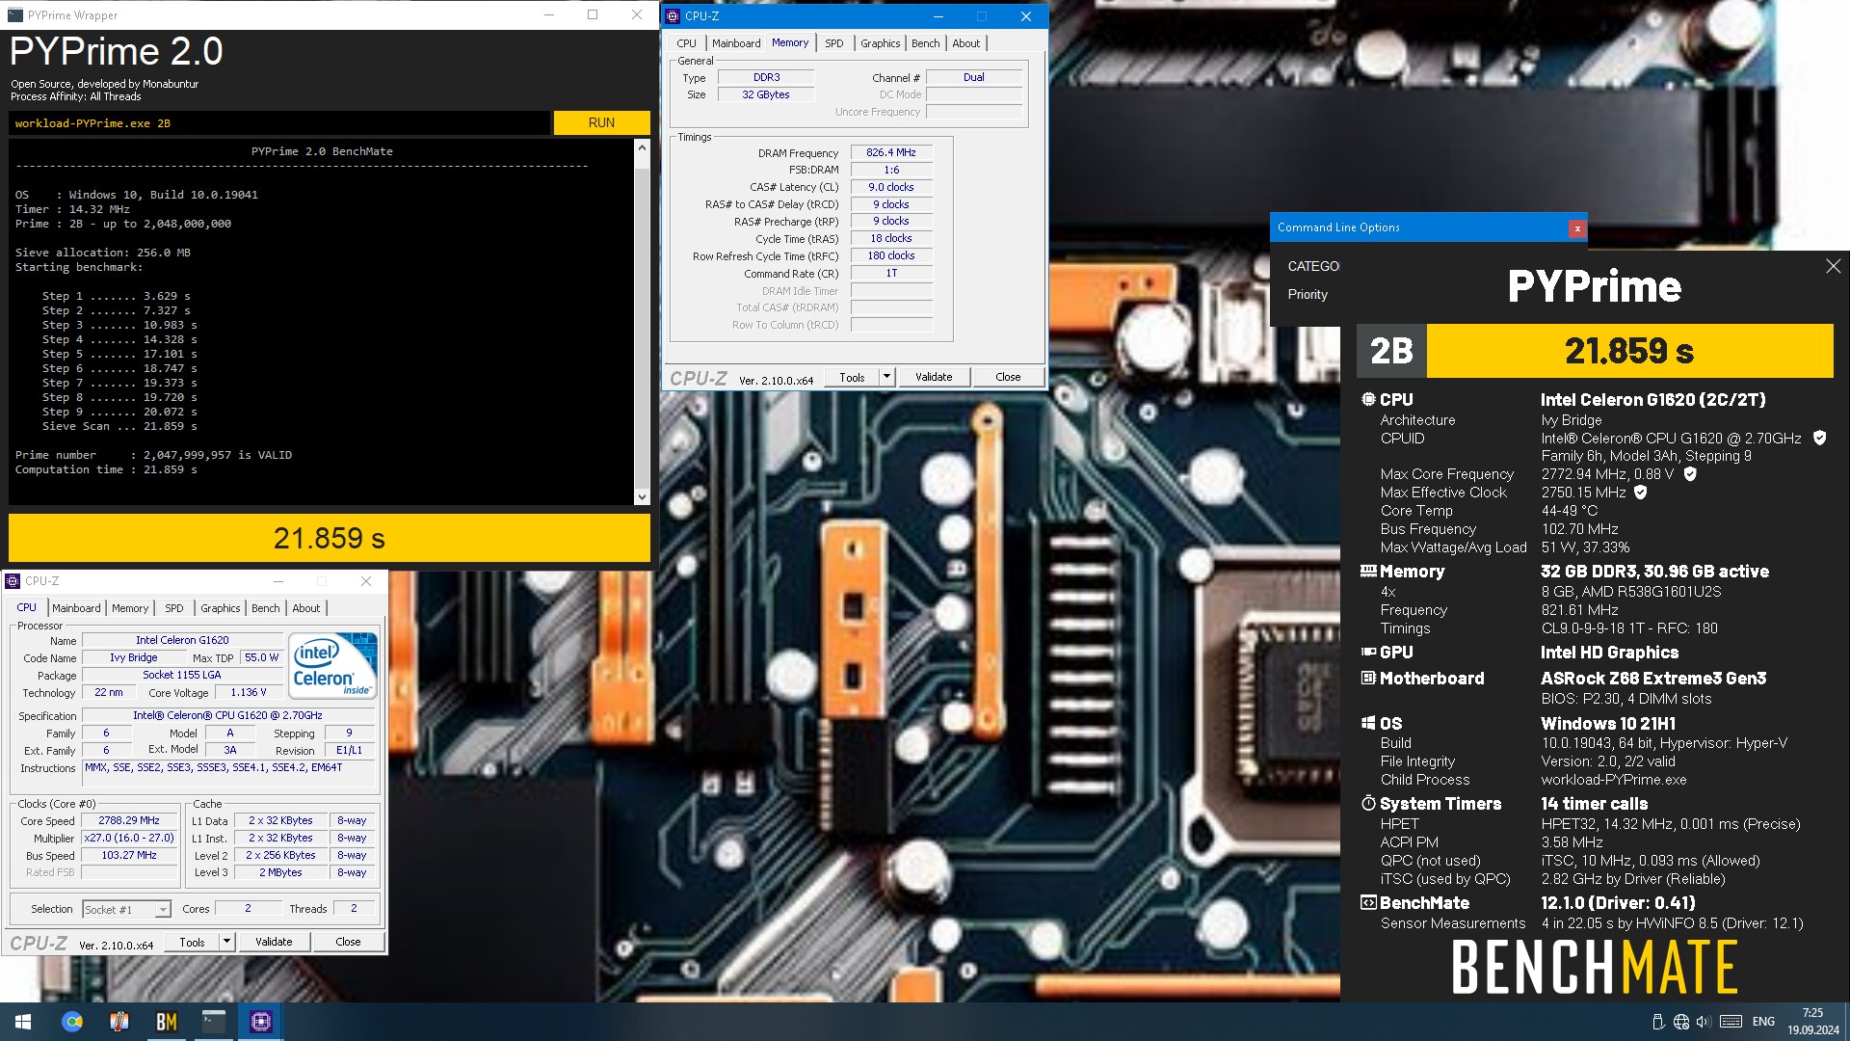This screenshot has height=1041, width=1850.
Task: Click Tools button in bottom CPU-Z window
Action: (192, 942)
